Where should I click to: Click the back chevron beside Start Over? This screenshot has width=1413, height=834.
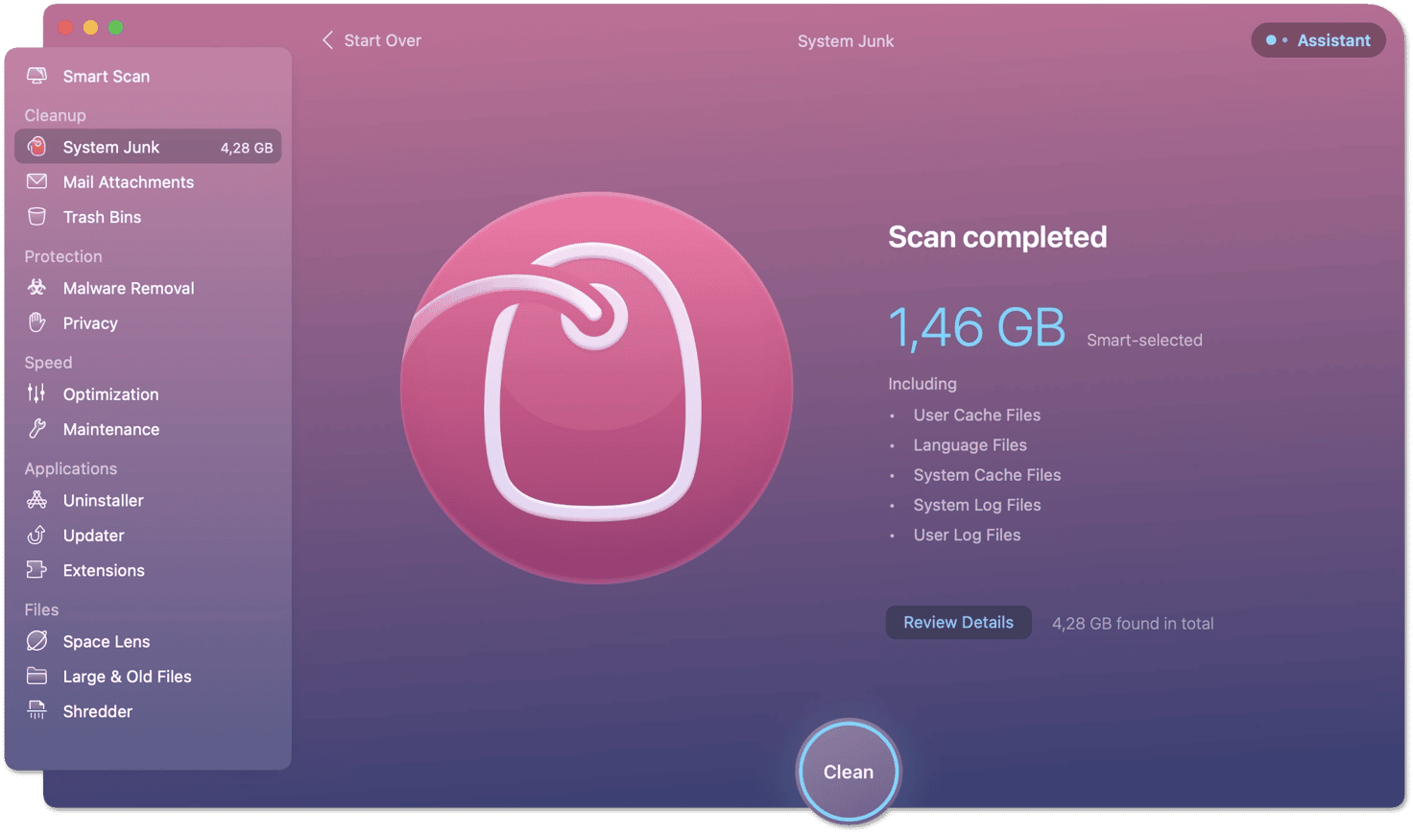coord(327,40)
